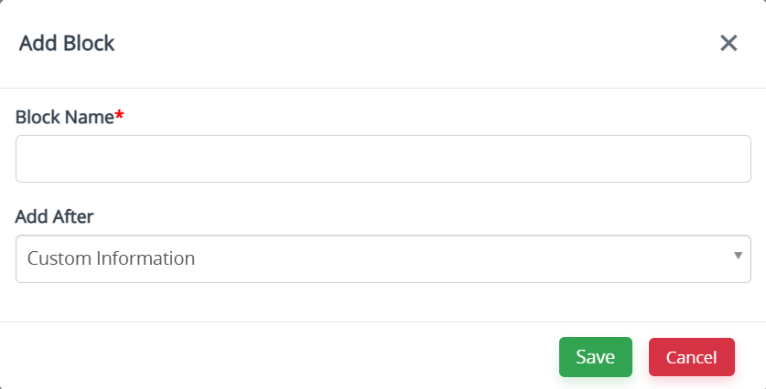Save the new block

[x=596, y=357]
